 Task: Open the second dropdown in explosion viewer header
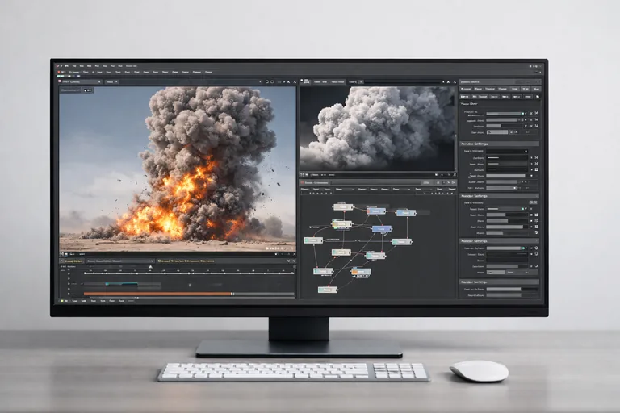[110, 81]
